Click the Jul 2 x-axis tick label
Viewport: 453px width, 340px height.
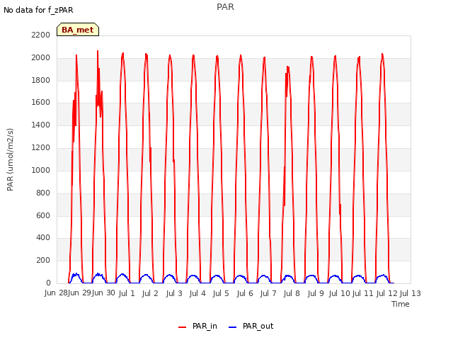click(x=150, y=293)
